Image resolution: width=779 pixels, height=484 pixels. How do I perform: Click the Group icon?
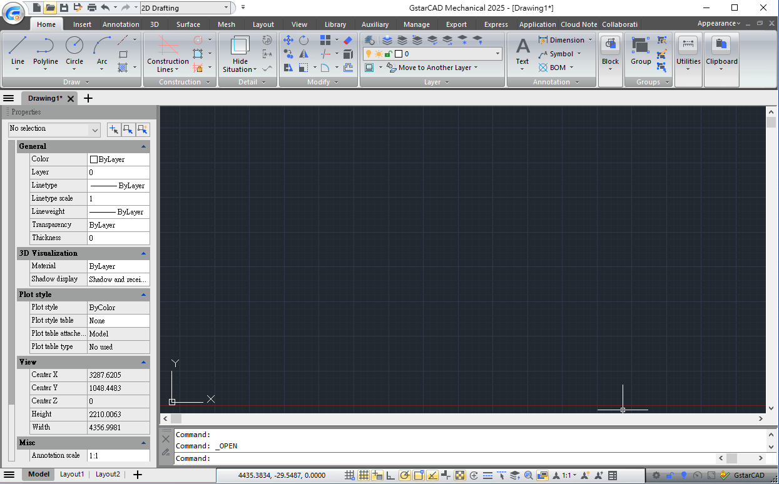641,45
